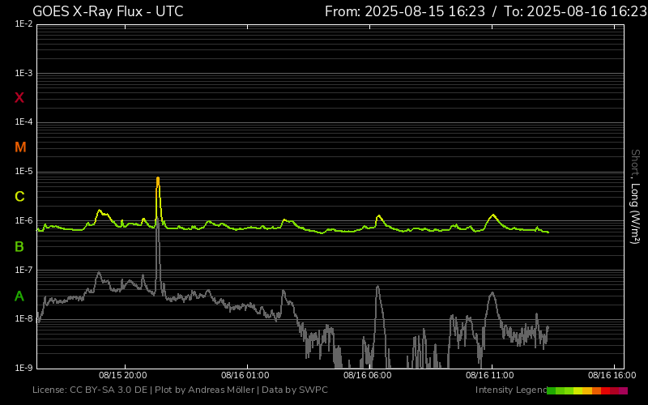The image size is (648, 405).
Task: Click the orange peak of the tallest flare
Action: coord(158,180)
